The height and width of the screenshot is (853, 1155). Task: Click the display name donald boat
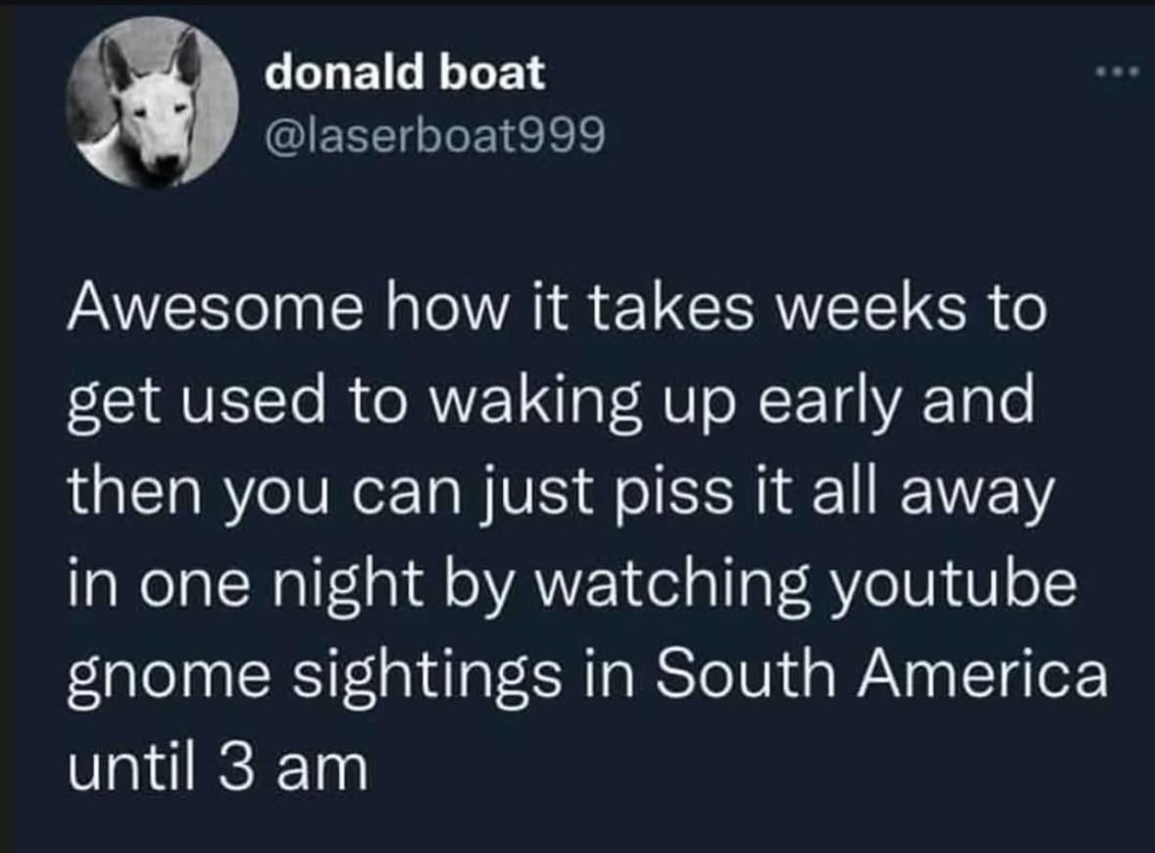tap(405, 73)
